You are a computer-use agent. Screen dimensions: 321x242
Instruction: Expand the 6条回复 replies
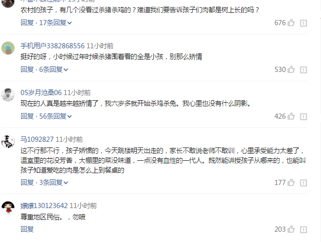coord(53,69)
